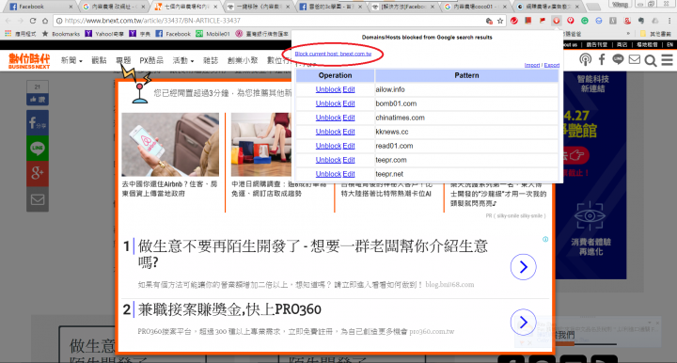This screenshot has height=363, width=677.
Task: Bookmark this page with star icon
Action: pos(500,21)
